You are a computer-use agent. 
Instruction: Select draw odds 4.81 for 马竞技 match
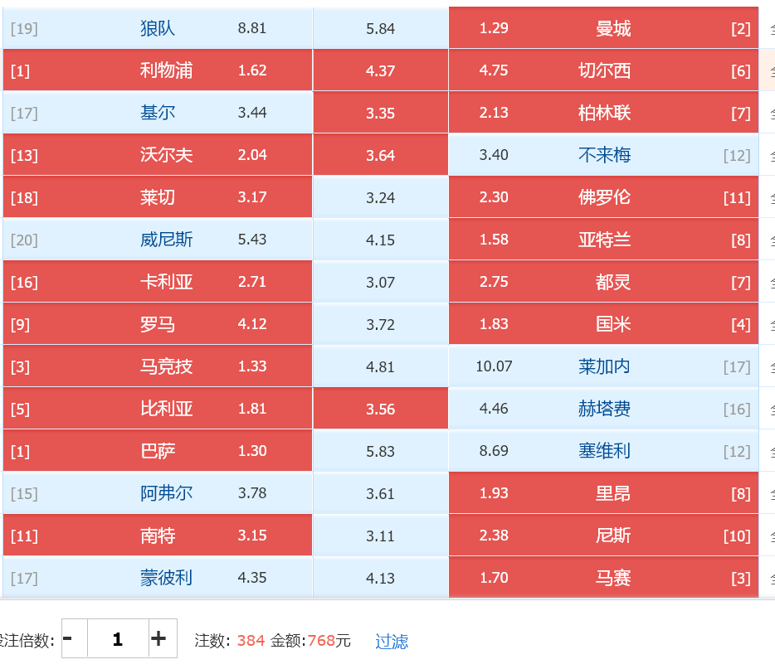[x=381, y=366]
